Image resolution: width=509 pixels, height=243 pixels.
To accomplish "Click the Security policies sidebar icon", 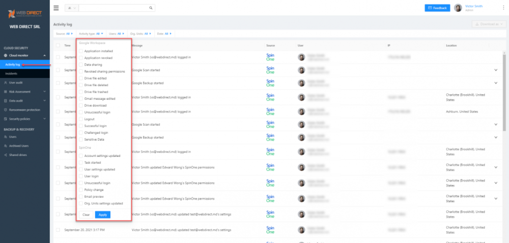I will coord(6,119).
